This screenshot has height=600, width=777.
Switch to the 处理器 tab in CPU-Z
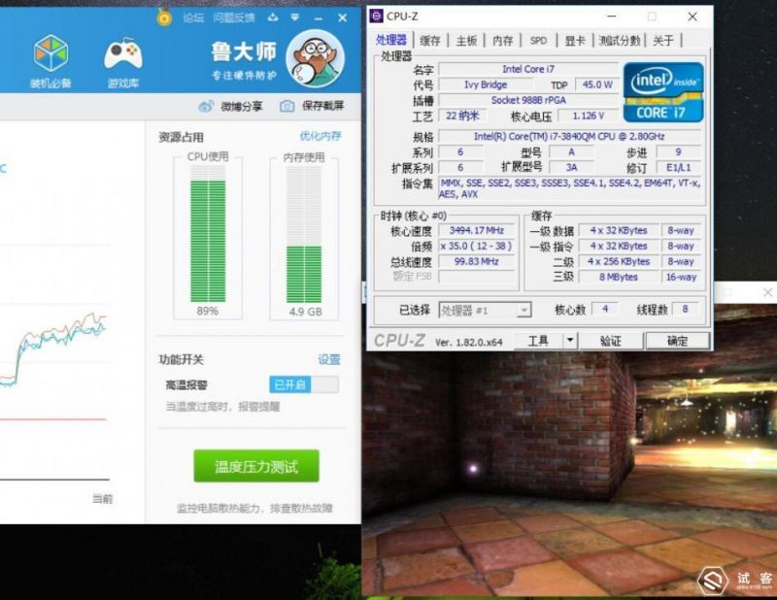[x=391, y=40]
